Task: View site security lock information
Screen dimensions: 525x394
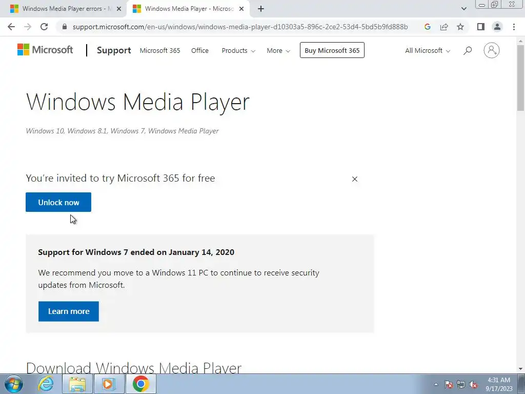Action: point(65,27)
